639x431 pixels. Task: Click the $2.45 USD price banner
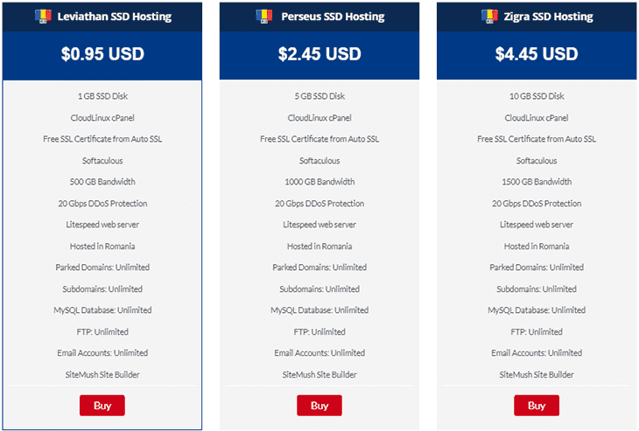point(319,55)
